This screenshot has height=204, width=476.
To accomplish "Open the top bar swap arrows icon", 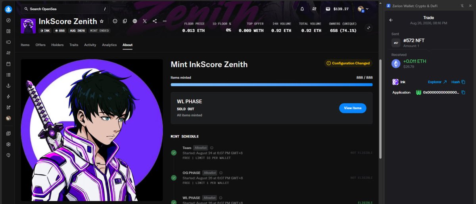I will [x=314, y=9].
